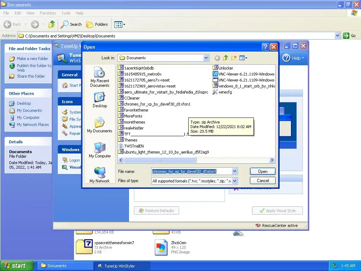Screen dimensions: 361x271
Task: Expand Files of type dropdown
Action: click(234, 181)
